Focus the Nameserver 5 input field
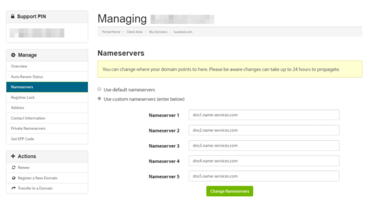Screen dimensions: 367x203 [264, 176]
